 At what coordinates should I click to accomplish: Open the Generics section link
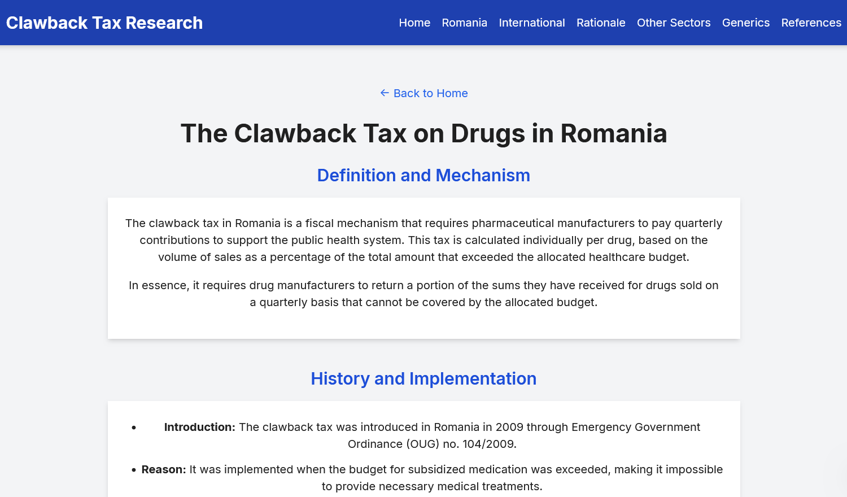745,23
